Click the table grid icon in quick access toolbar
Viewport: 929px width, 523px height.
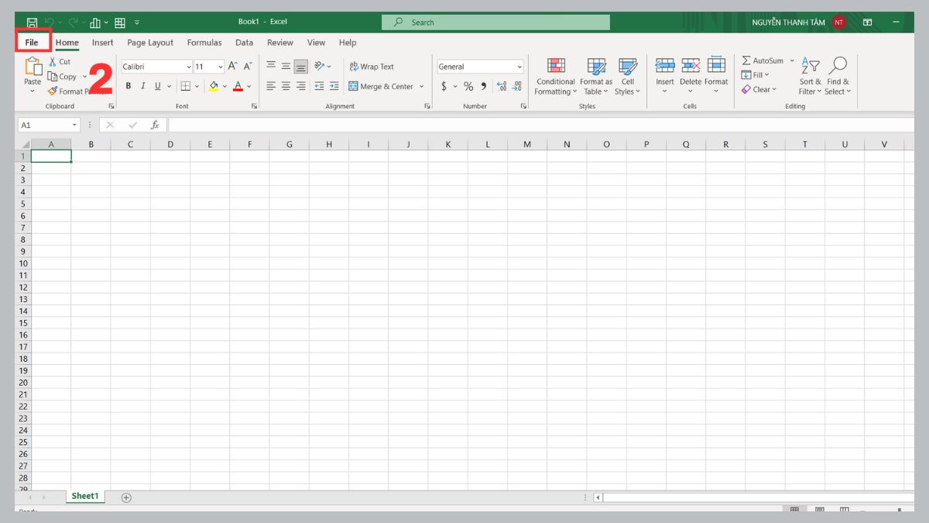click(120, 22)
